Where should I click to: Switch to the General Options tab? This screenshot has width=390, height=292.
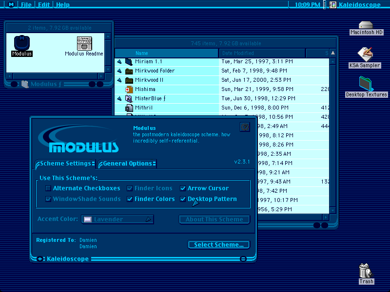click(x=127, y=164)
